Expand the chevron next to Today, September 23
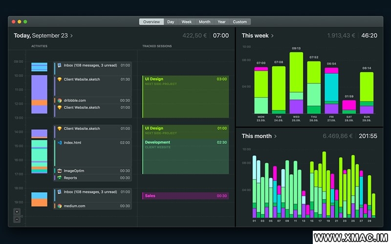 (72, 36)
